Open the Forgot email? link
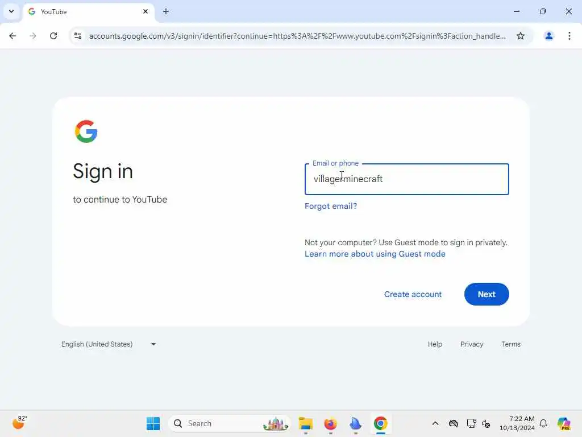This screenshot has width=582, height=437. click(x=330, y=206)
